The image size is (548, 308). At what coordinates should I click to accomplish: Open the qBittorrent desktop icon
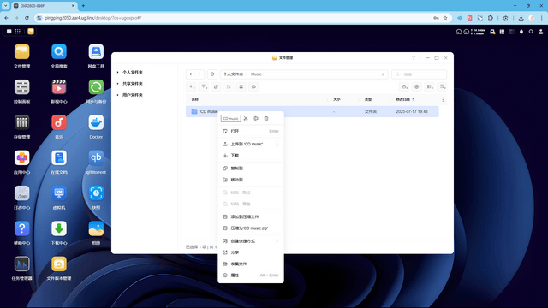(x=96, y=157)
